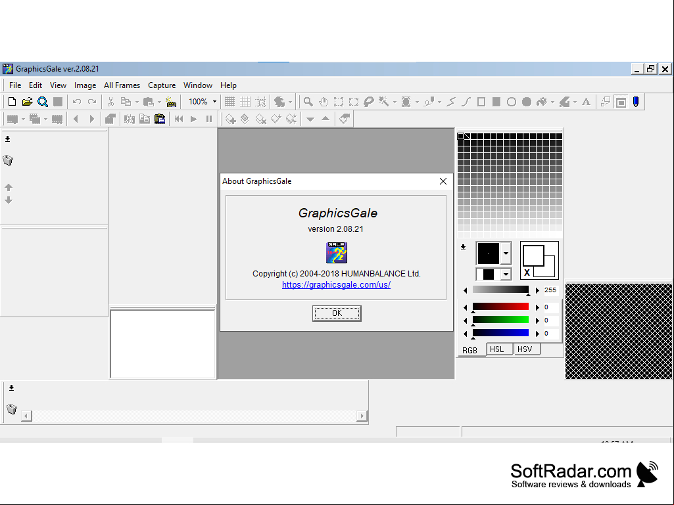Screen dimensions: 674x505
Task: Click the Add Layer icon
Action: tap(230, 119)
